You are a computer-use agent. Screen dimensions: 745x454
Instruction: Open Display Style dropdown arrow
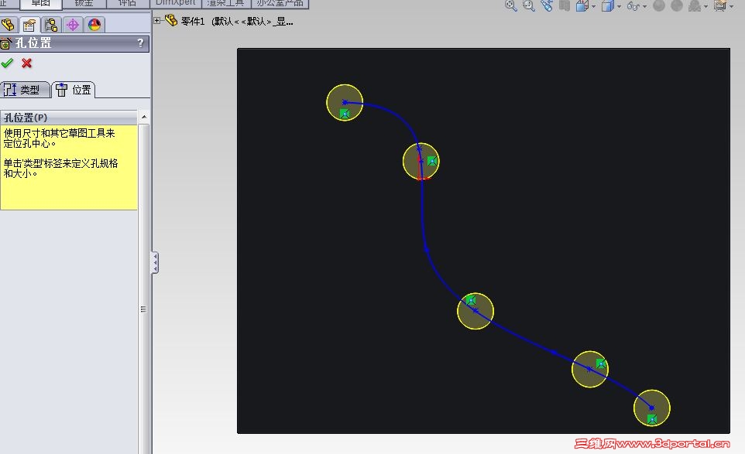click(x=619, y=6)
